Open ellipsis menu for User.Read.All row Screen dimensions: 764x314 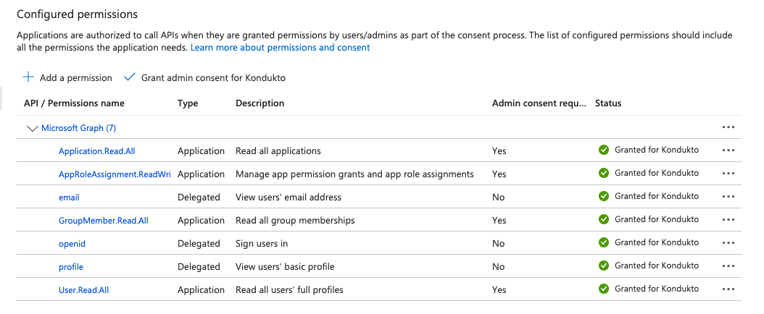728,290
